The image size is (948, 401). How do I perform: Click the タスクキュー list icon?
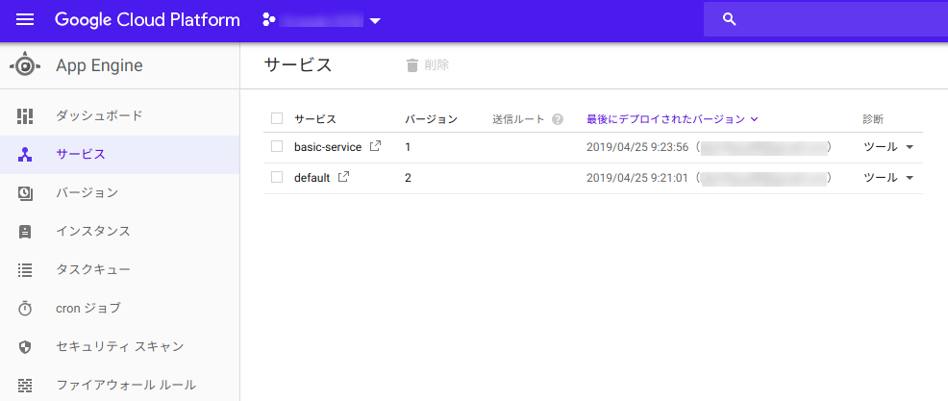(25, 270)
